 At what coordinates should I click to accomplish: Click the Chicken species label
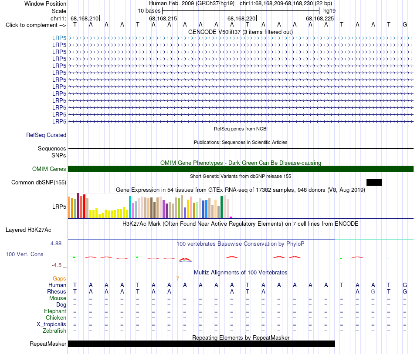coord(56,317)
